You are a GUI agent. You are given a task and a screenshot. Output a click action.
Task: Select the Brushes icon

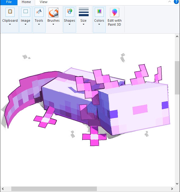point(53,12)
